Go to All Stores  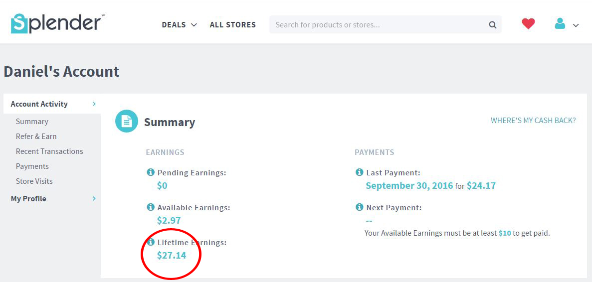click(x=232, y=25)
